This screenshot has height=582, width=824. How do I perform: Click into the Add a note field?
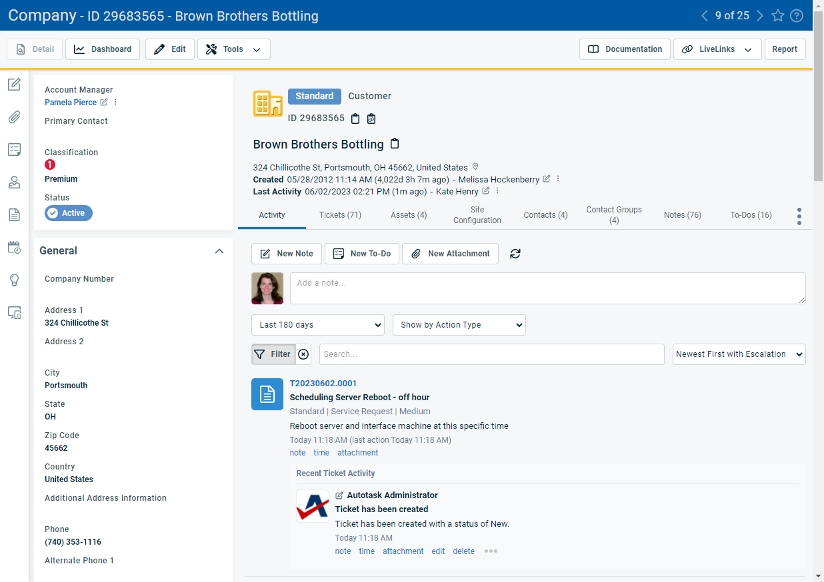point(548,288)
